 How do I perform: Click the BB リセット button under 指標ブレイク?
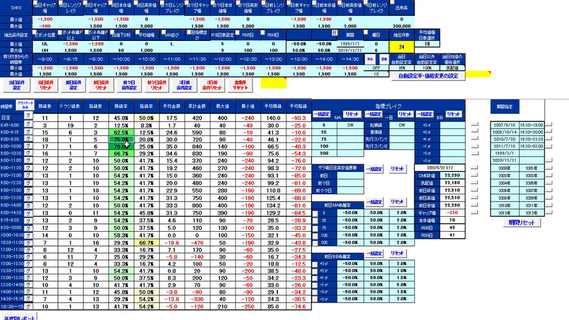point(453,114)
